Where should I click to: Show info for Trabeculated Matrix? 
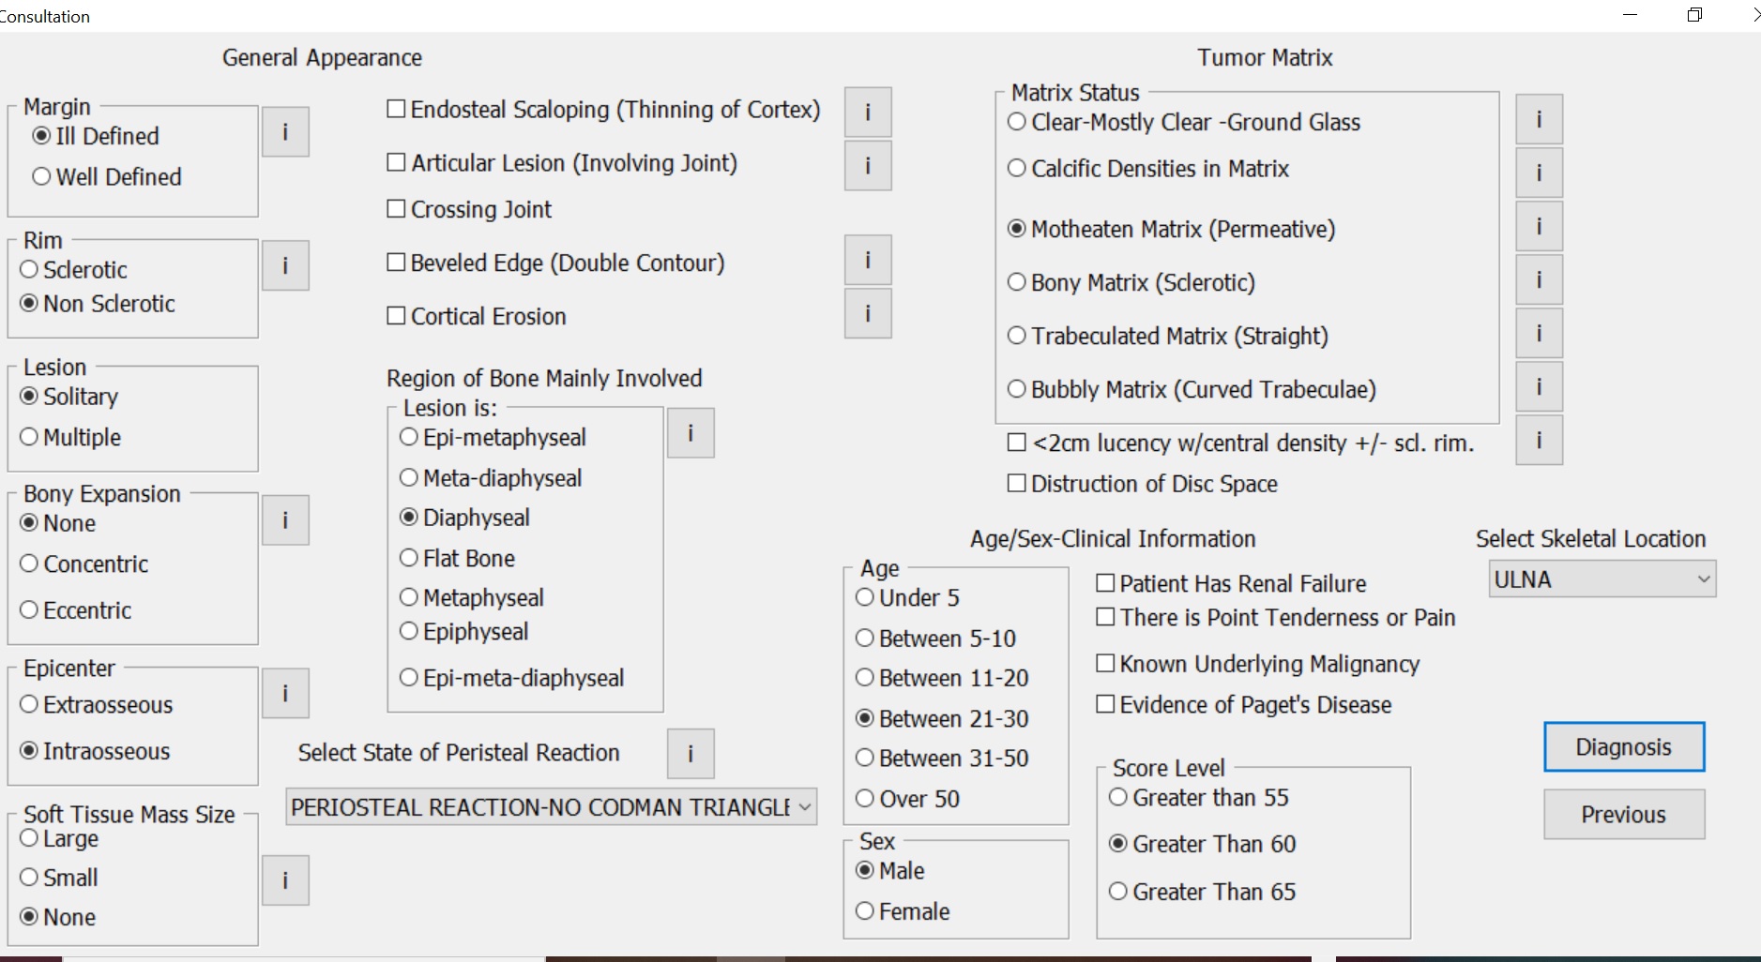[1540, 333]
